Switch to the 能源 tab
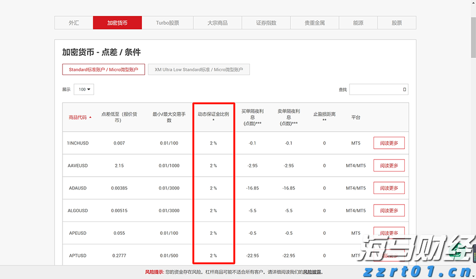The height and width of the screenshot is (279, 476). tap(358, 23)
